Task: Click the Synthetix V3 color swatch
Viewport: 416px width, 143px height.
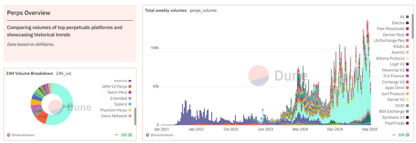Action: point(408,118)
